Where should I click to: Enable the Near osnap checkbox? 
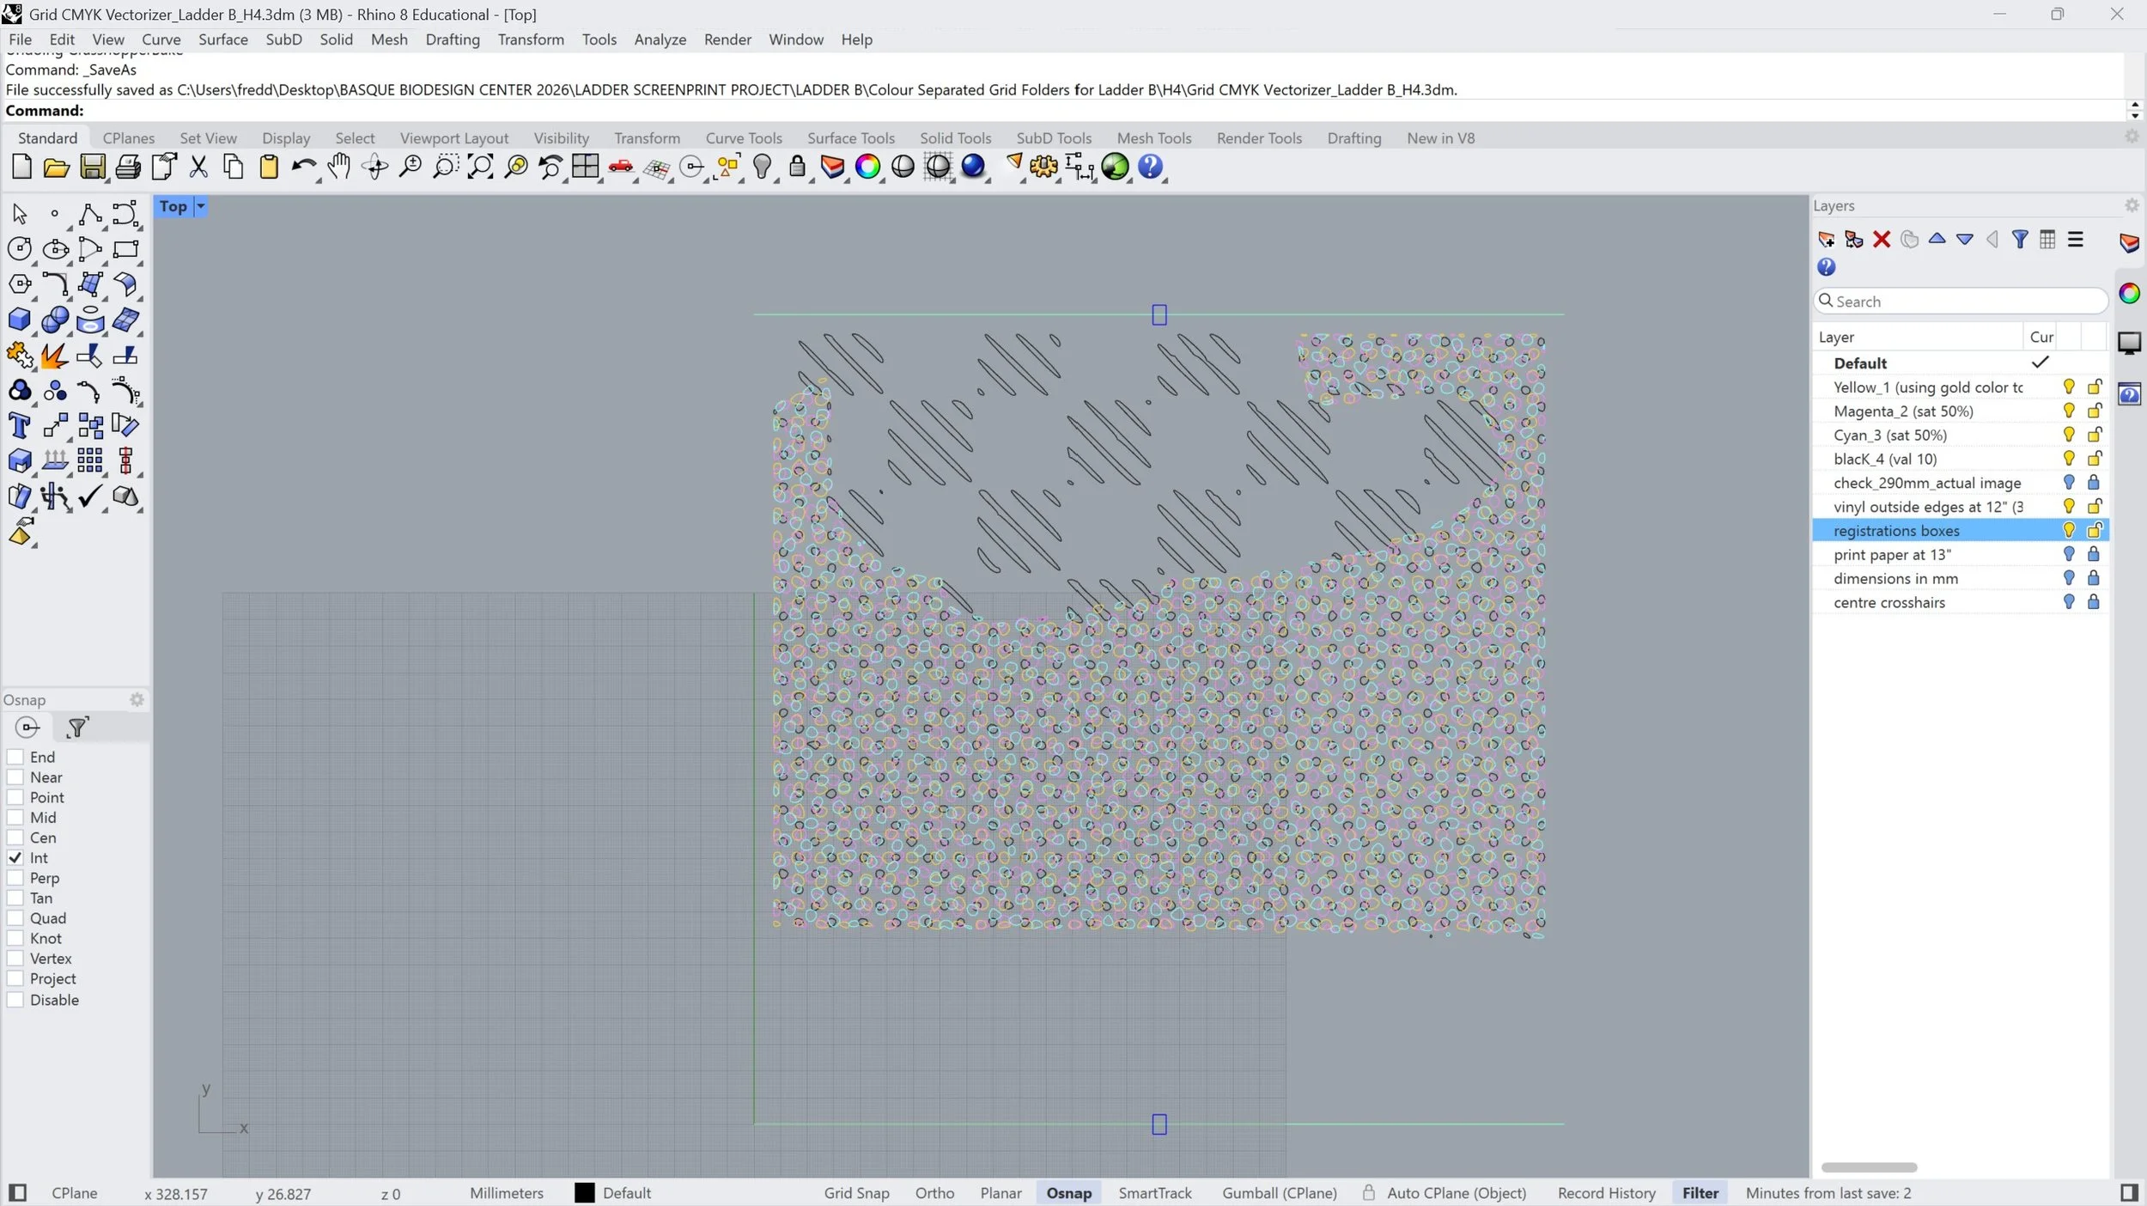[15, 777]
